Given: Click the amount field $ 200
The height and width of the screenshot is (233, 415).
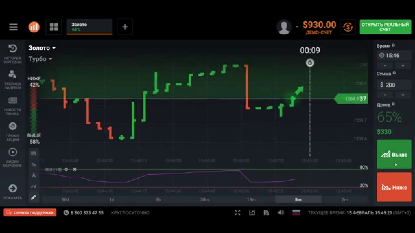Looking at the screenshot, I should point(394,85).
